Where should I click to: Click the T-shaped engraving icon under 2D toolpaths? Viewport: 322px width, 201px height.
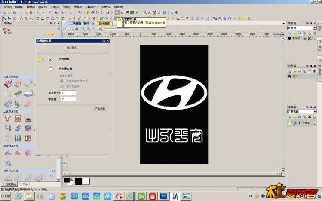tap(8, 119)
